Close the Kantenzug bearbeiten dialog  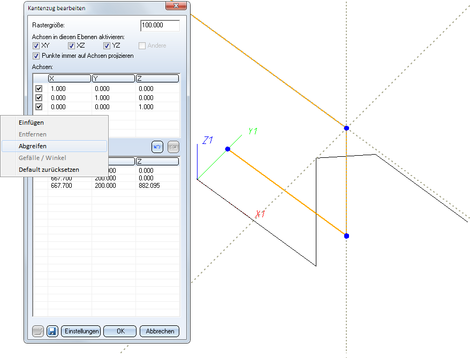pyautogui.click(x=177, y=6)
